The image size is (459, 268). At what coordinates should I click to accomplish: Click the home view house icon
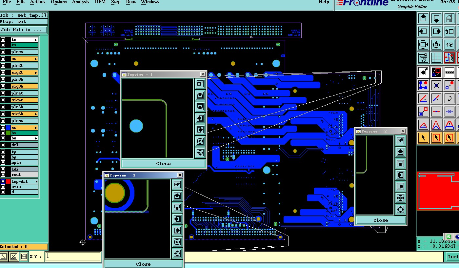click(449, 18)
